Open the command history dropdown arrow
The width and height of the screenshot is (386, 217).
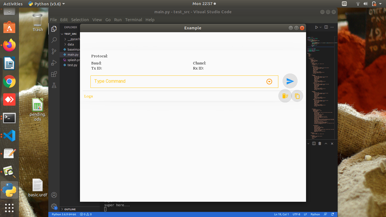[269, 81]
